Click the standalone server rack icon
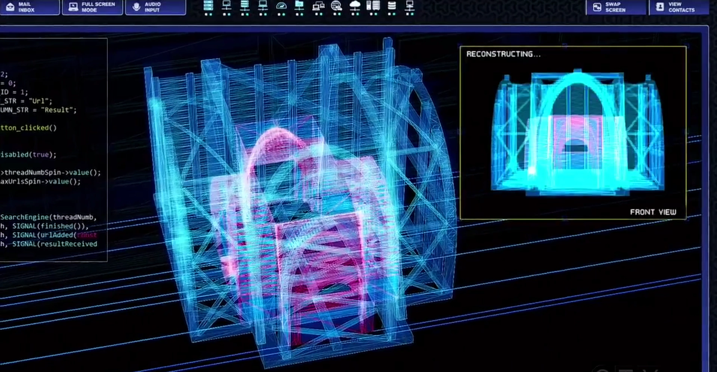The width and height of the screenshot is (717, 372). point(208,6)
